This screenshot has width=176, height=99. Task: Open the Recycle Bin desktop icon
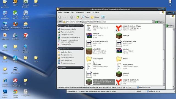(x=5, y=48)
